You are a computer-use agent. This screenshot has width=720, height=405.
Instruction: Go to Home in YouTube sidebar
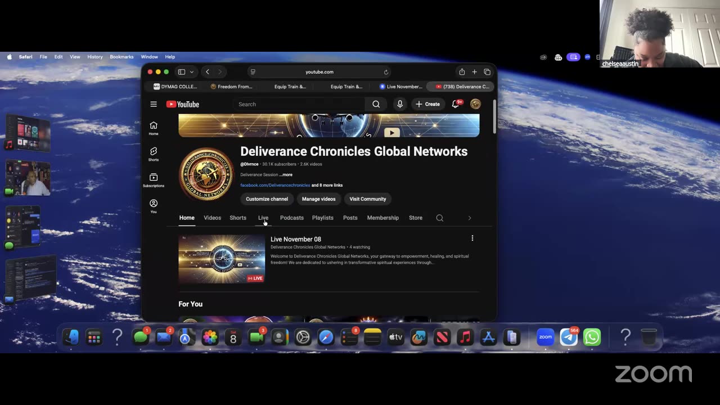pyautogui.click(x=154, y=128)
